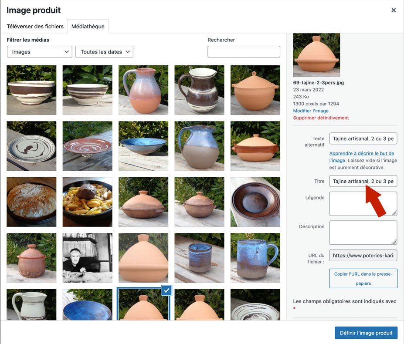
Task: Expand the Toutes les dates dropdown
Action: (105, 52)
